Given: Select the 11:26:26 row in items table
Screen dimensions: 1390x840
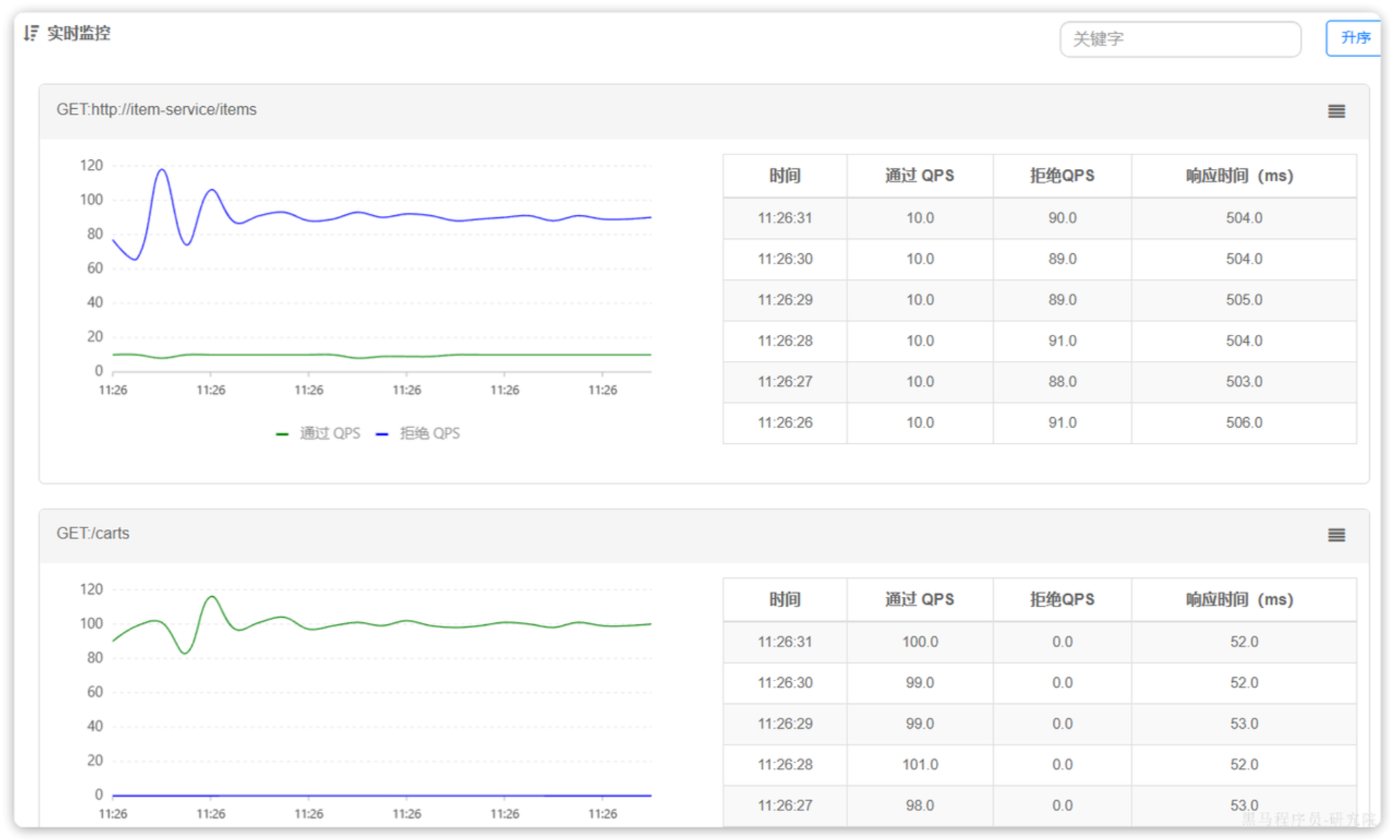Looking at the screenshot, I should [x=784, y=423].
